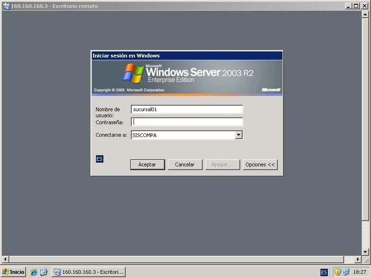Select the 160.160.160.3 taskbar button

(89, 272)
